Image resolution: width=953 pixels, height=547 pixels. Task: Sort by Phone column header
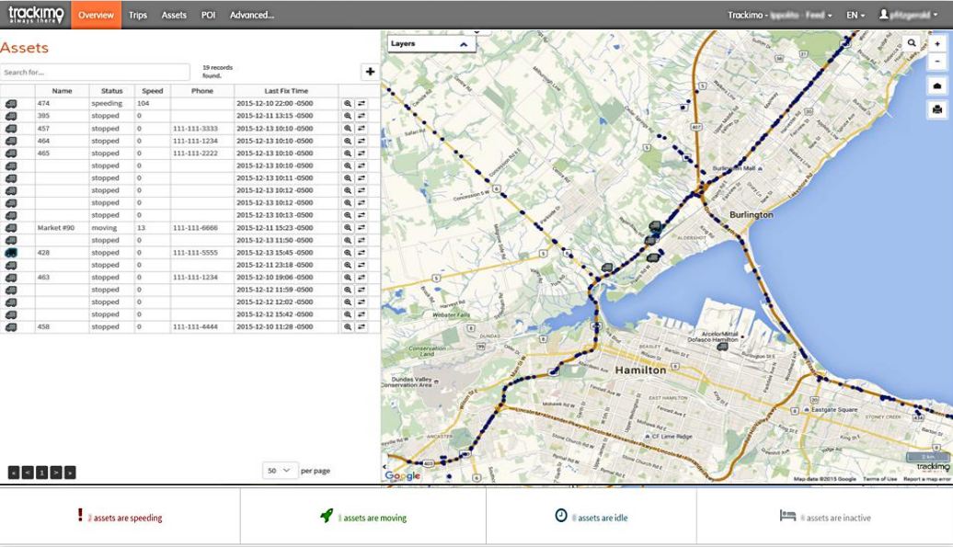tap(202, 91)
